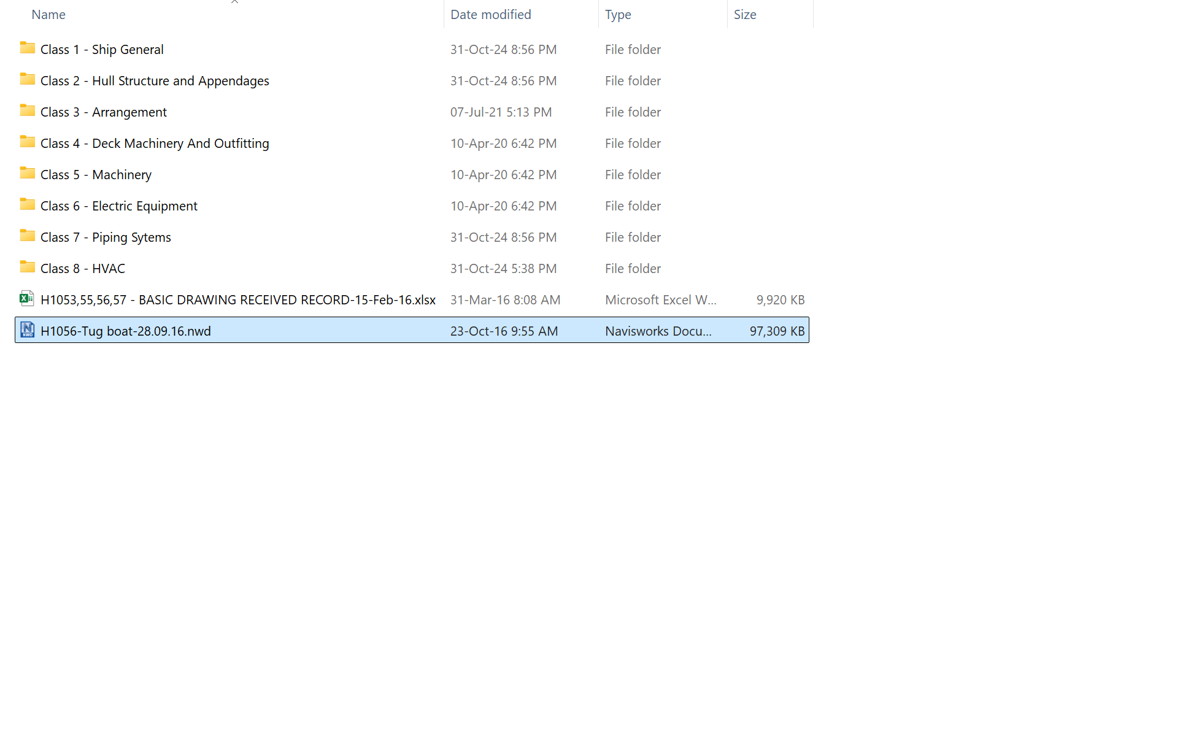Select the BASIC DRAWING RECEIVED RECORD xlsx name

coord(238,300)
